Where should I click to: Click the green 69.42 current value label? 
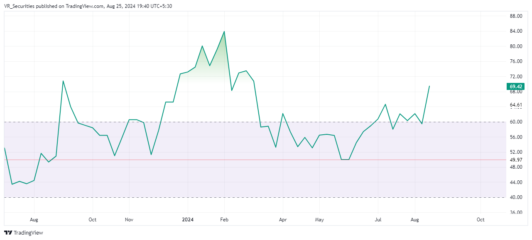coord(516,87)
